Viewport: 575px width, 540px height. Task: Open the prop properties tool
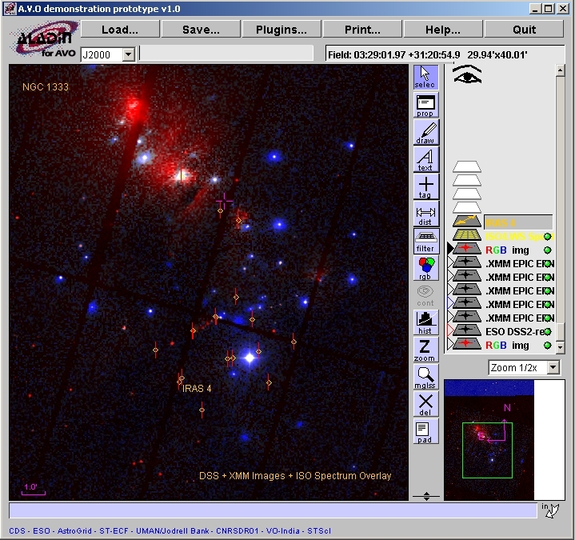[x=425, y=105]
